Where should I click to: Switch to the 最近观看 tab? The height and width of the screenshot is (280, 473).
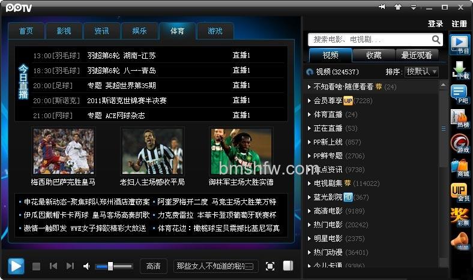[417, 55]
